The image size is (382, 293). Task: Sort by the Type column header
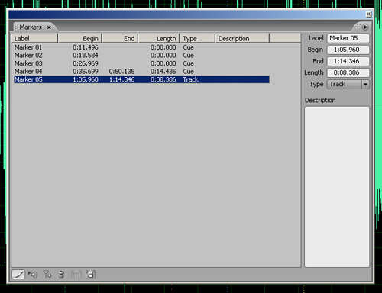(x=197, y=38)
